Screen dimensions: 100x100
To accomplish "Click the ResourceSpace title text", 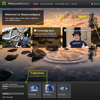I will coord(18,3).
